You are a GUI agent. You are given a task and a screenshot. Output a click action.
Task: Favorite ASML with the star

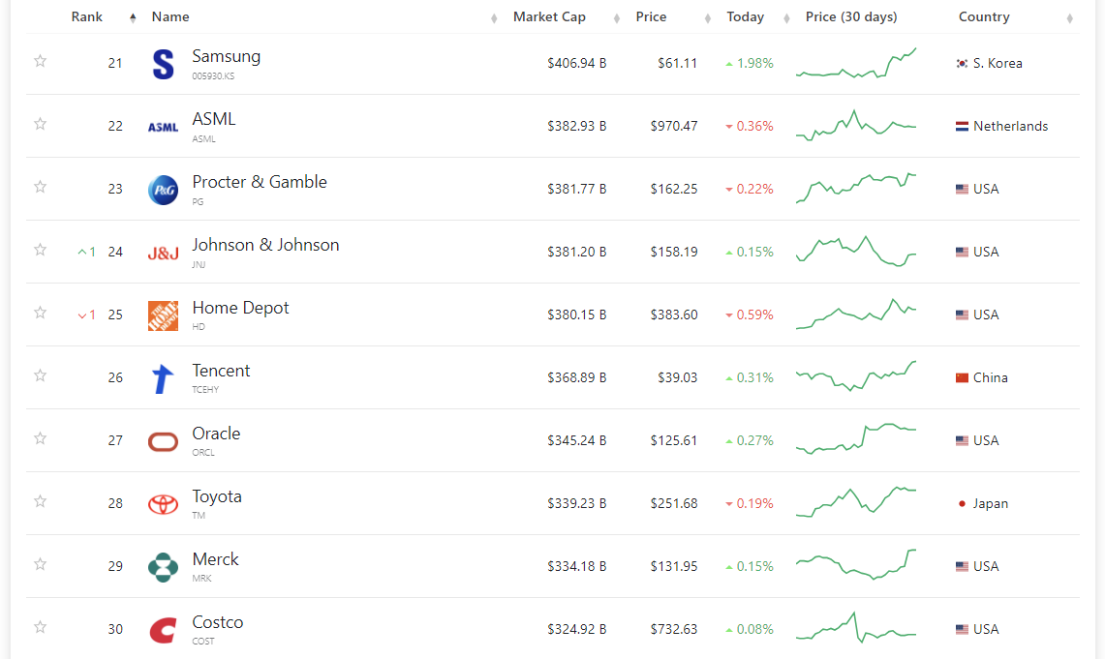(x=40, y=124)
